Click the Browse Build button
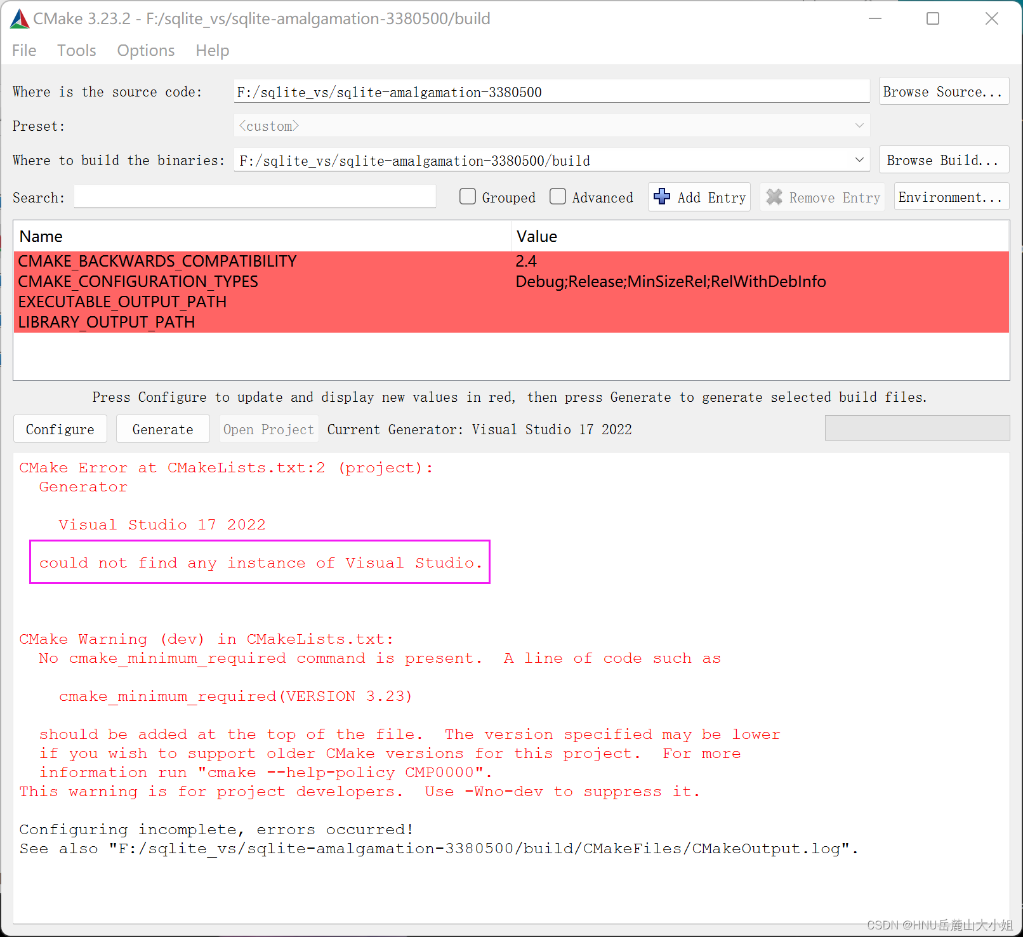The image size is (1023, 937). tap(944, 160)
